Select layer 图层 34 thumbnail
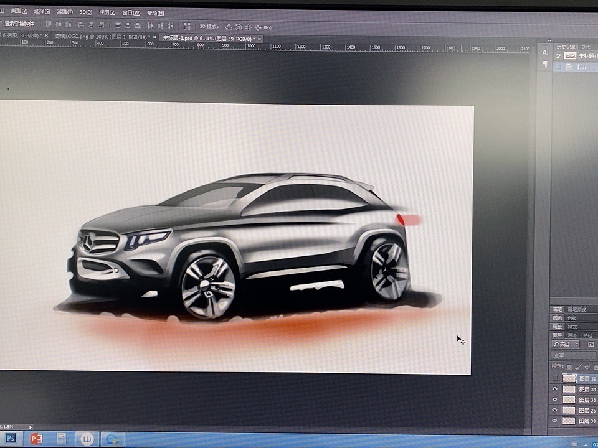Screen dimensions: 598x448 tap(569, 389)
